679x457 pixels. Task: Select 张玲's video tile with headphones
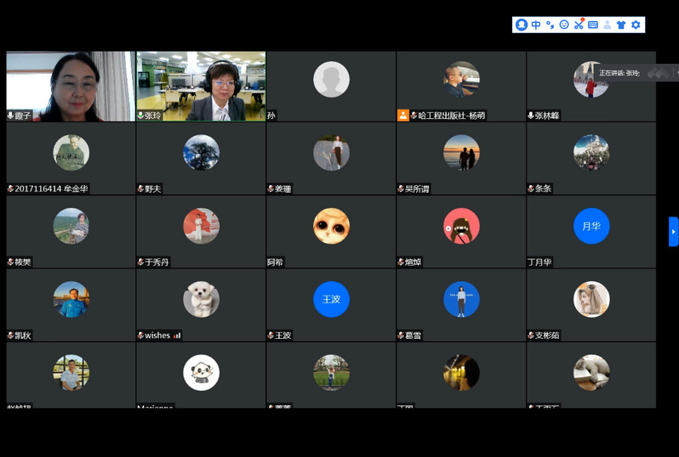201,85
